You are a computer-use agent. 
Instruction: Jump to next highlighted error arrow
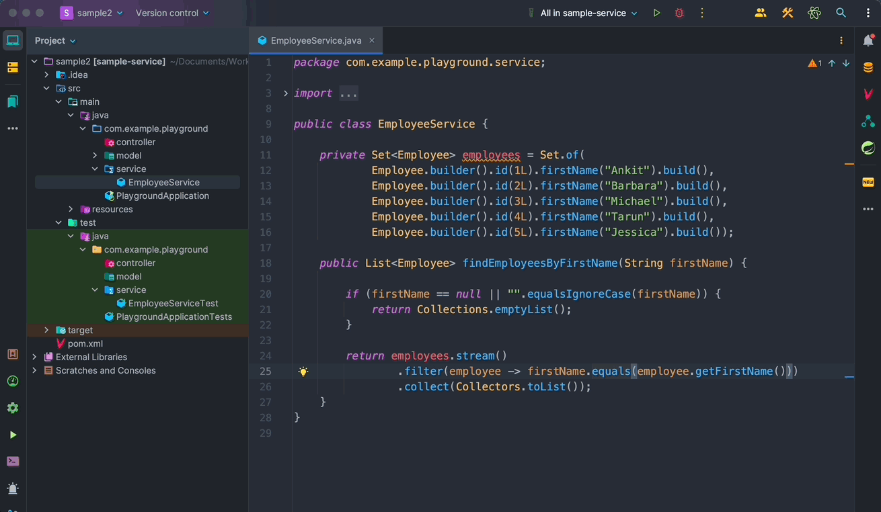pos(846,63)
